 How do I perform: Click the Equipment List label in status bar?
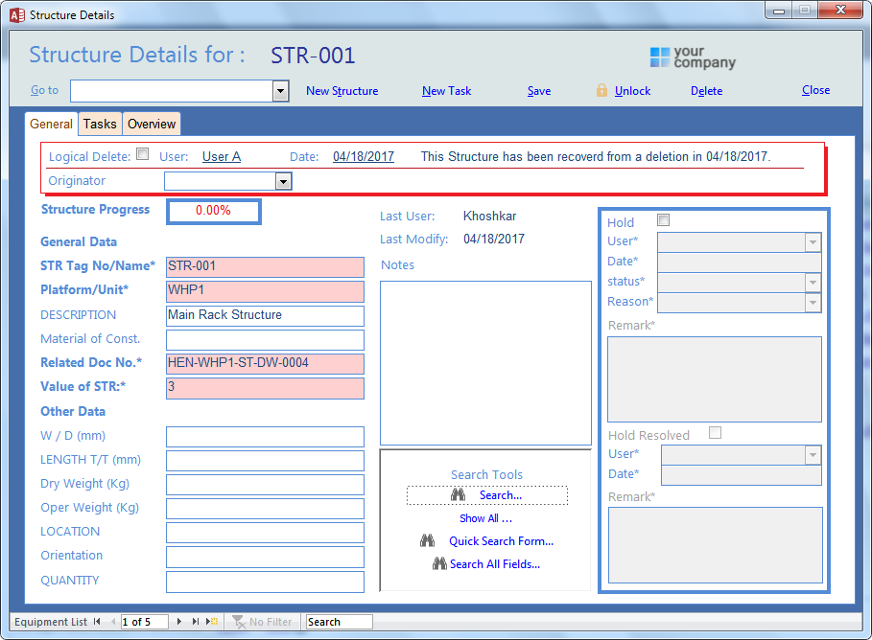[51, 622]
